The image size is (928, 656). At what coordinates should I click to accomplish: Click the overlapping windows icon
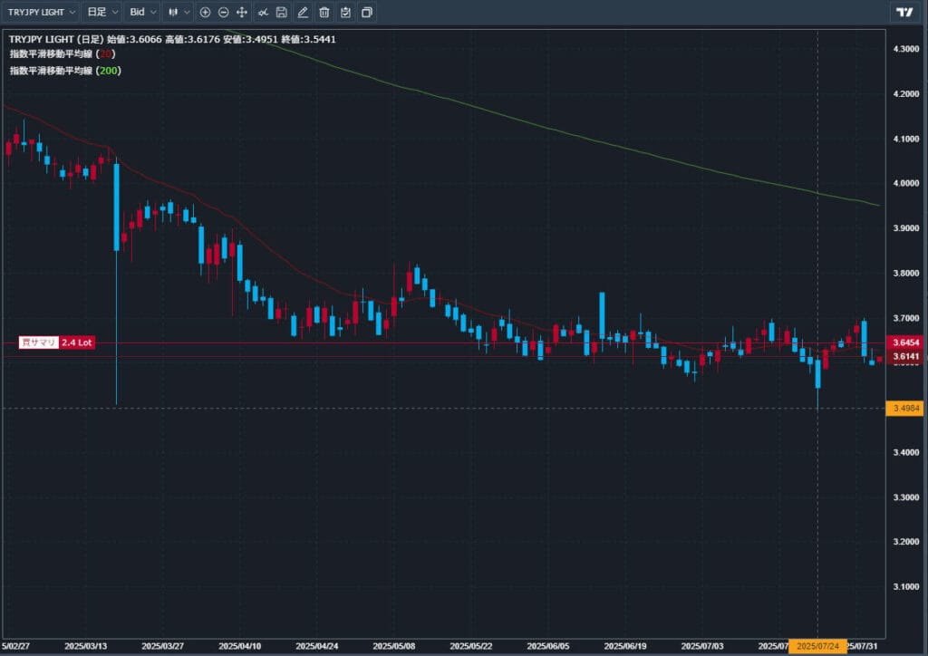click(366, 12)
